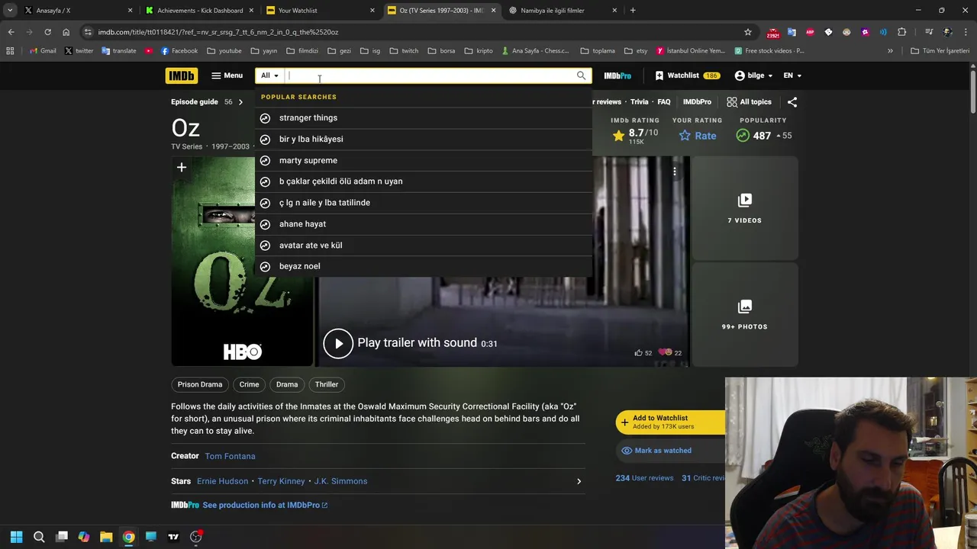Screen dimensions: 977x549
Task: Switch to the 'Namibya ile ilgili filmler' tab
Action: [562, 11]
